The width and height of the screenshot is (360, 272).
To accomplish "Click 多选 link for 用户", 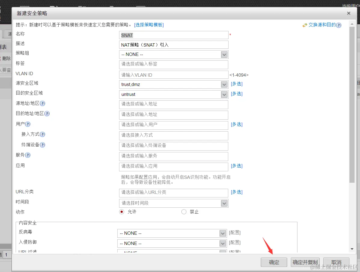I will (237, 124).
